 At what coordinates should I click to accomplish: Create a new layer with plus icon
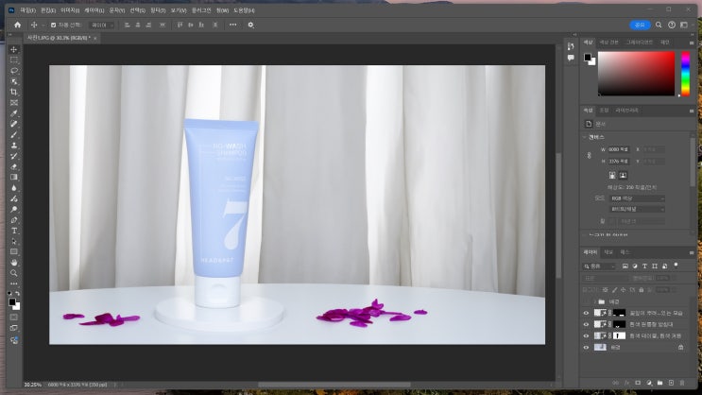tap(671, 383)
